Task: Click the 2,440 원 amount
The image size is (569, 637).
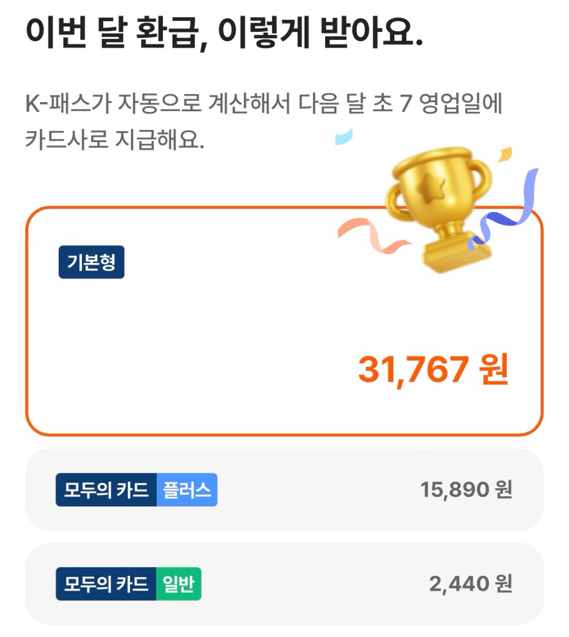Action: [471, 584]
